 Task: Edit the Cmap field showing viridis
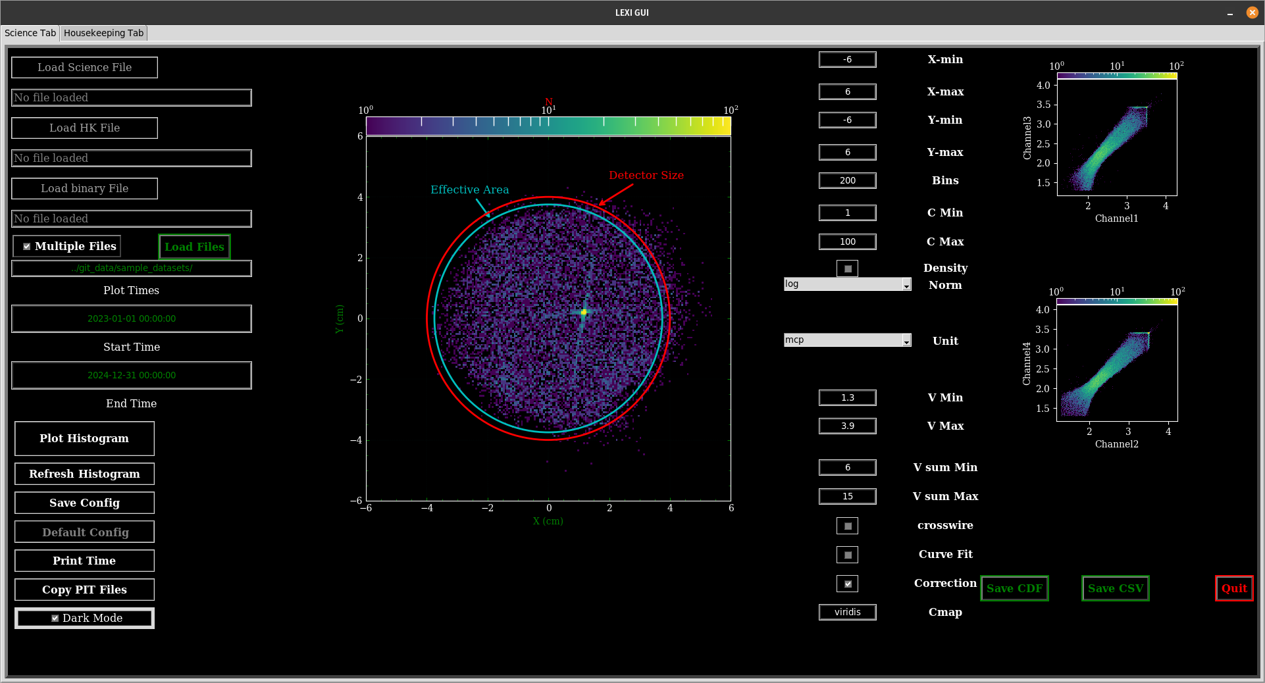coord(847,612)
